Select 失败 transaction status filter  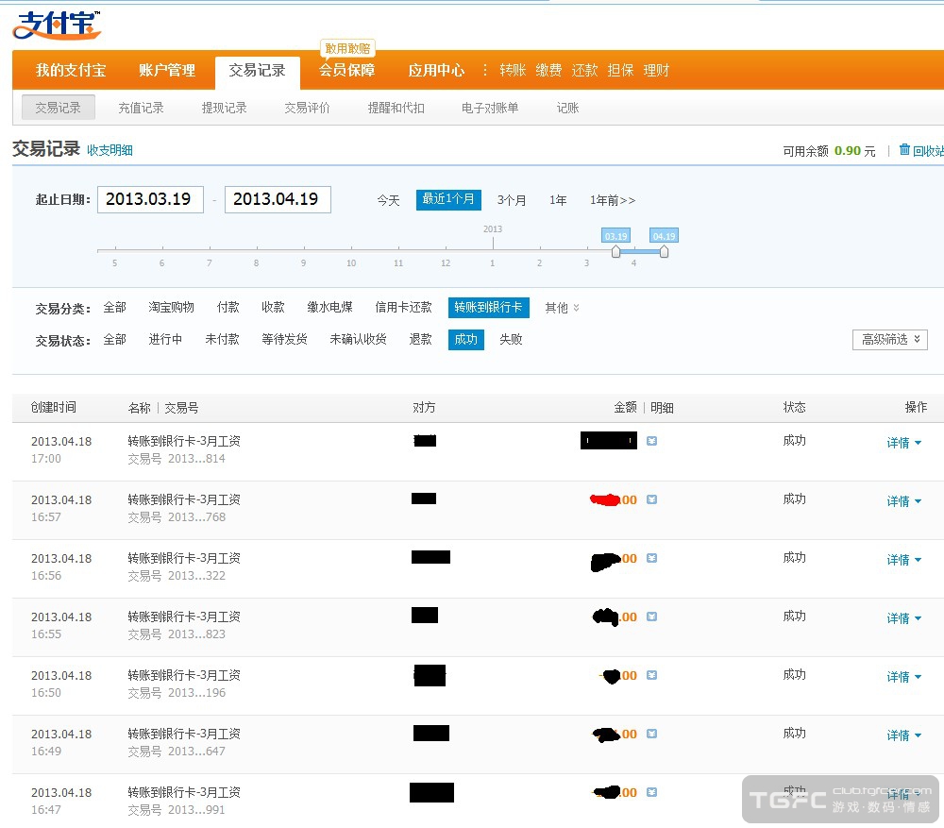(511, 339)
